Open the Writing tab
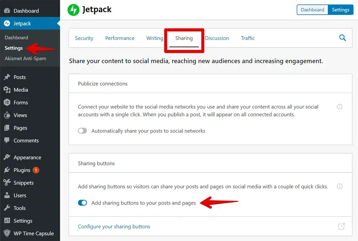Screen dimensions: 358x241 (x=155, y=38)
